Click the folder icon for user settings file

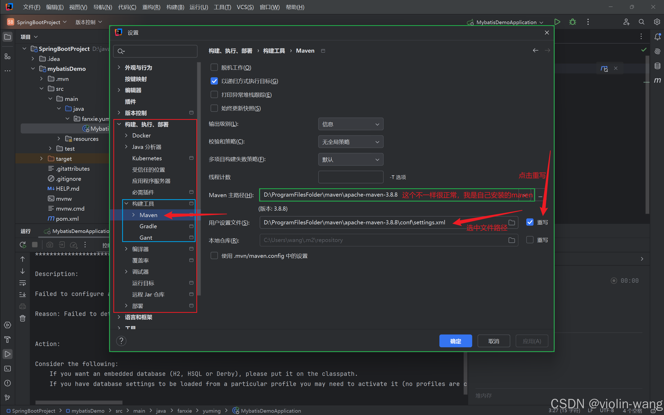(x=511, y=222)
